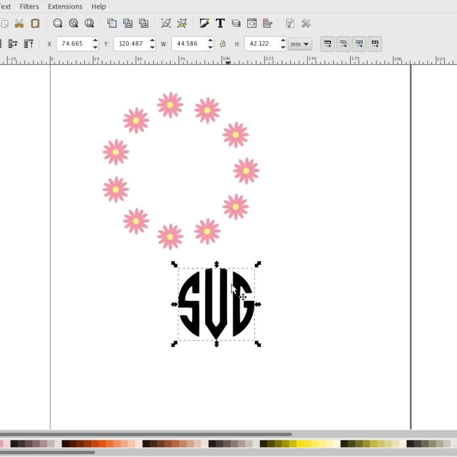Click in the W width input field
457x457 pixels.
click(x=190, y=44)
